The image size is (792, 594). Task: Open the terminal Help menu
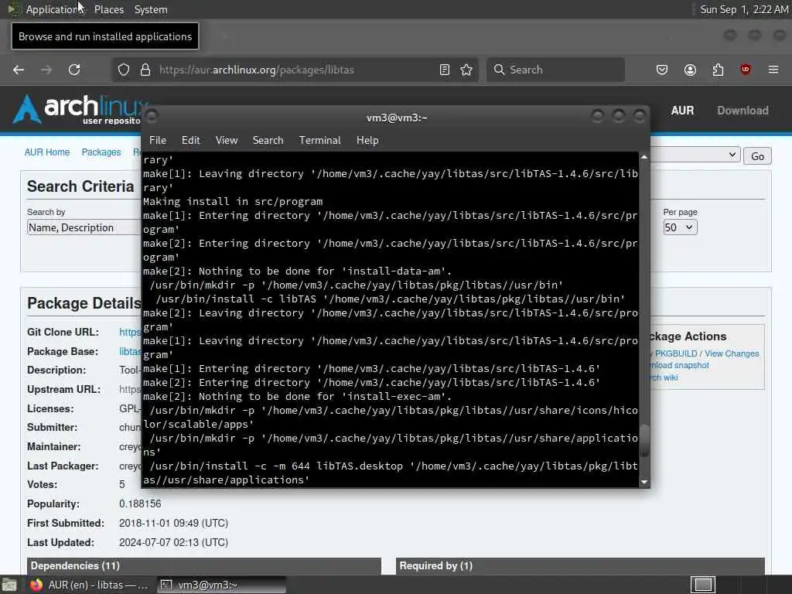pyautogui.click(x=367, y=141)
